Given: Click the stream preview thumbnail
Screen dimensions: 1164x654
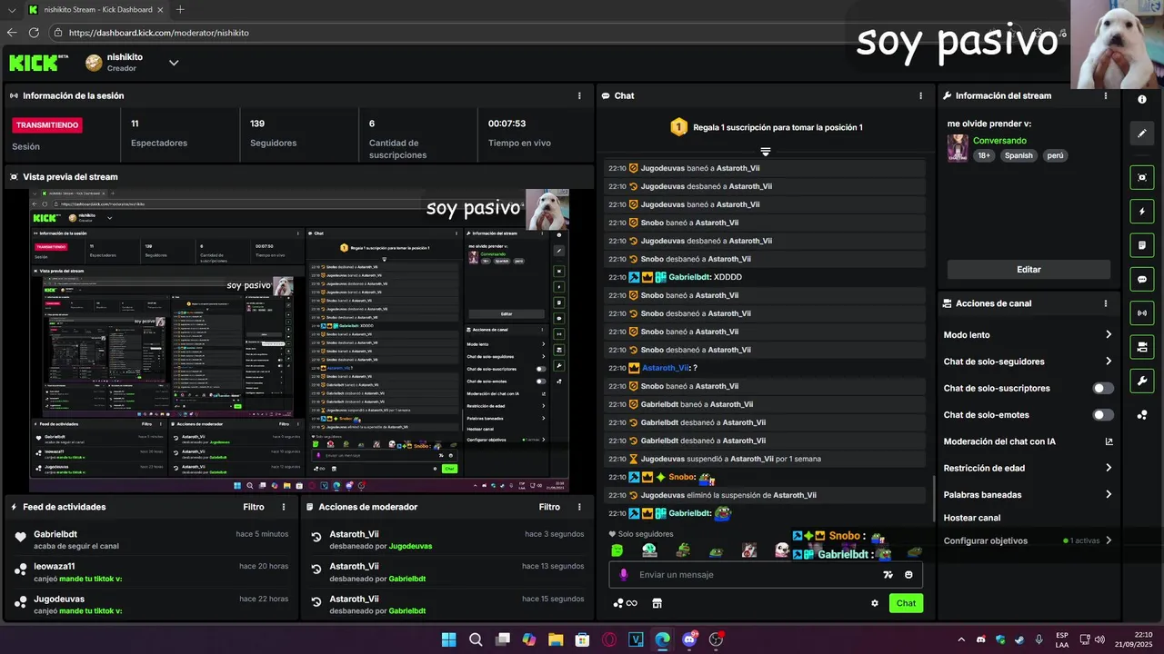Looking at the screenshot, I should 298,341.
